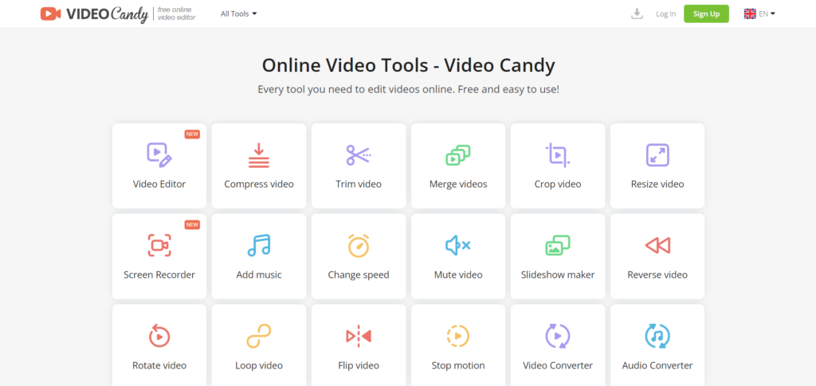This screenshot has width=816, height=386.
Task: Open the Video Editor tool icon
Action: [x=159, y=155]
